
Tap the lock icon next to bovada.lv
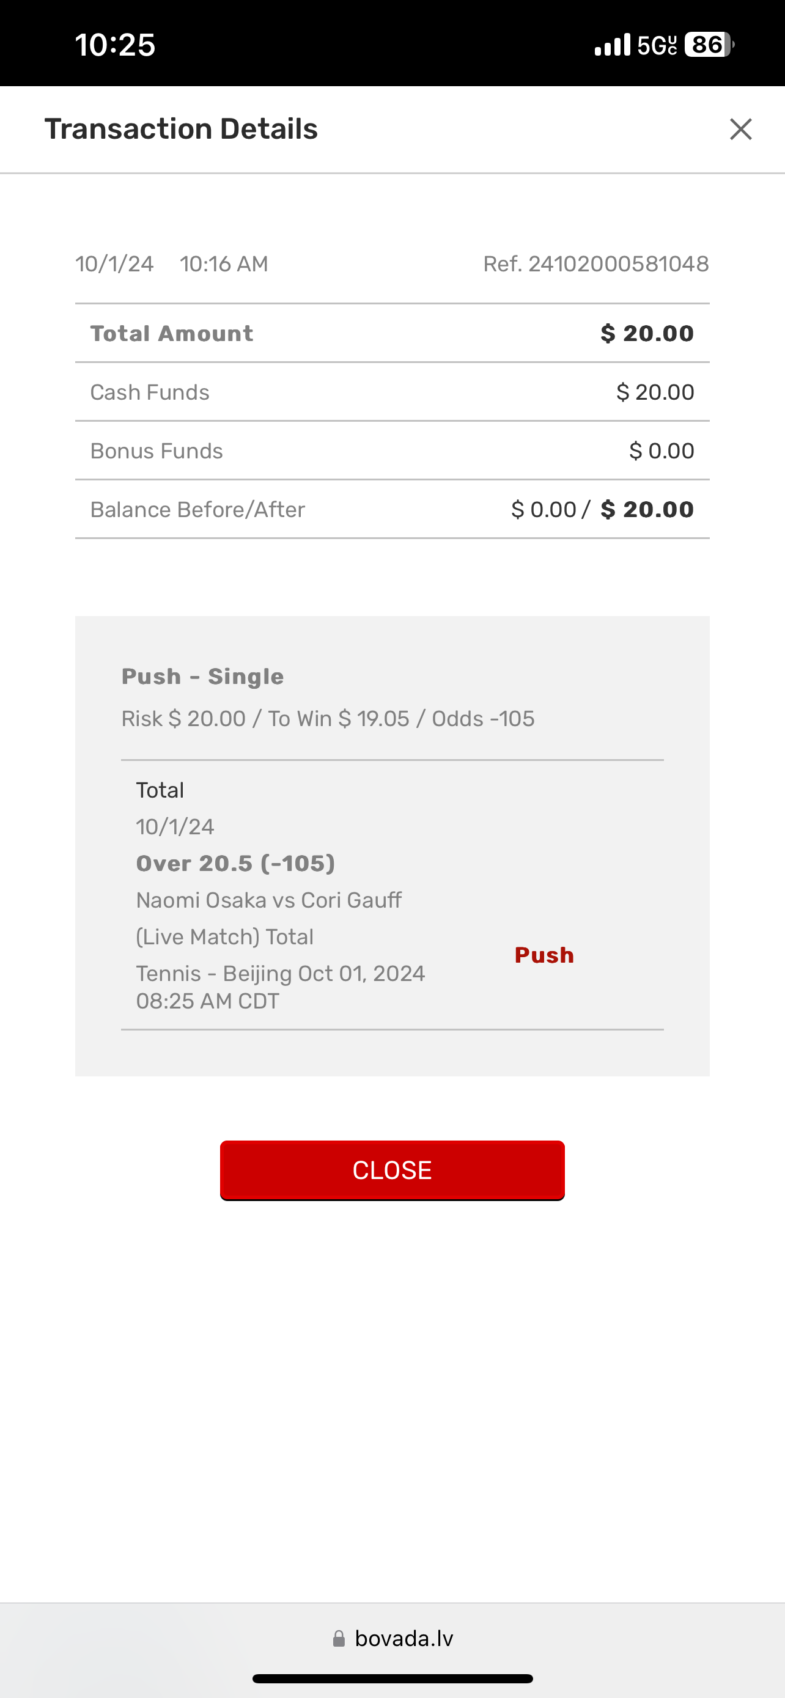pyautogui.click(x=339, y=1639)
